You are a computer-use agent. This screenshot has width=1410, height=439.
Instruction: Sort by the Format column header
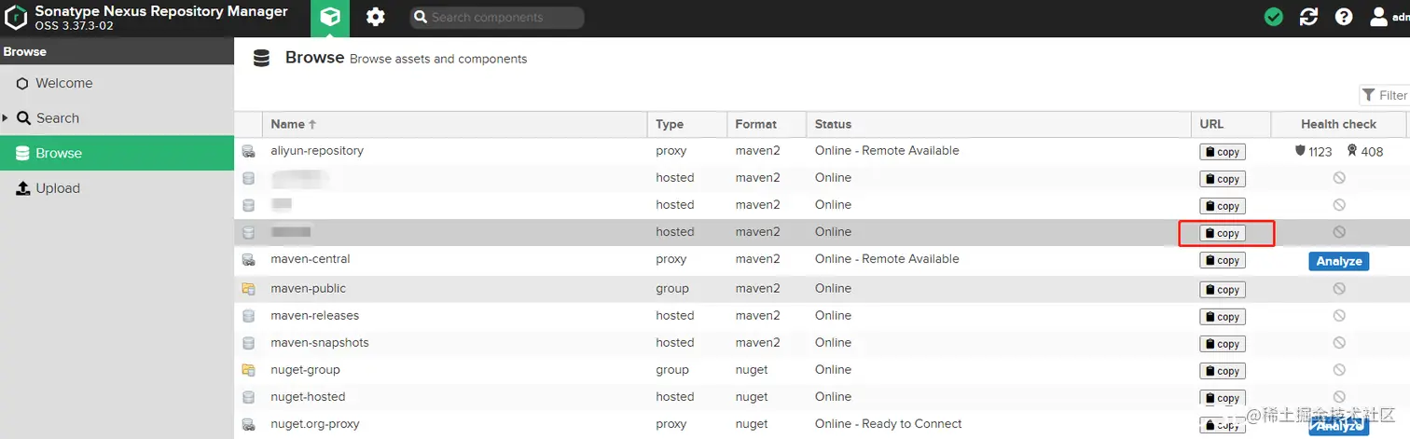pos(767,124)
